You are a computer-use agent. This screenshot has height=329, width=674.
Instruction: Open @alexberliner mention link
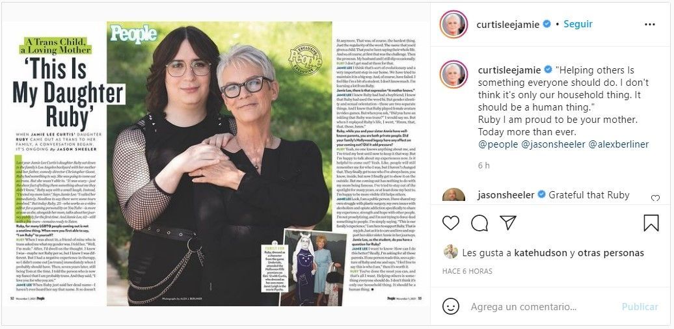tap(619, 144)
